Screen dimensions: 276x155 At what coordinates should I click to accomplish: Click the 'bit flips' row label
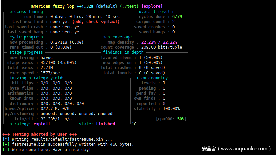tap(23, 83)
